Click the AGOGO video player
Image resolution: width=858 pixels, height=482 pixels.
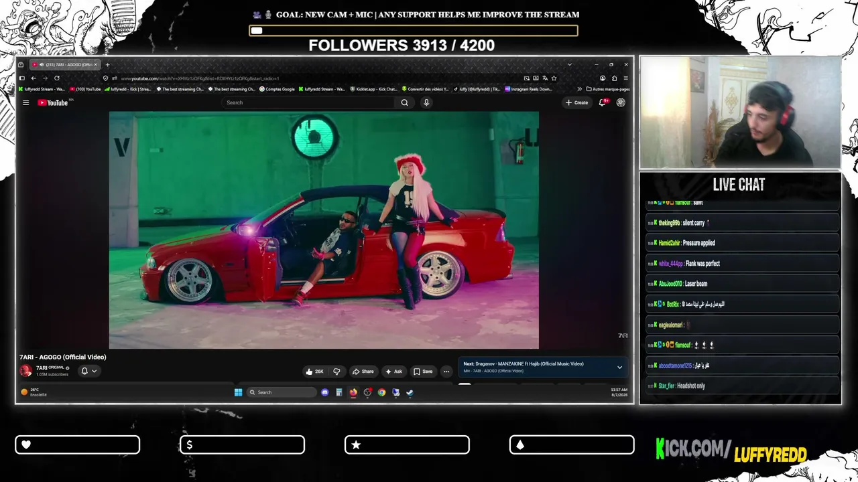(x=324, y=230)
